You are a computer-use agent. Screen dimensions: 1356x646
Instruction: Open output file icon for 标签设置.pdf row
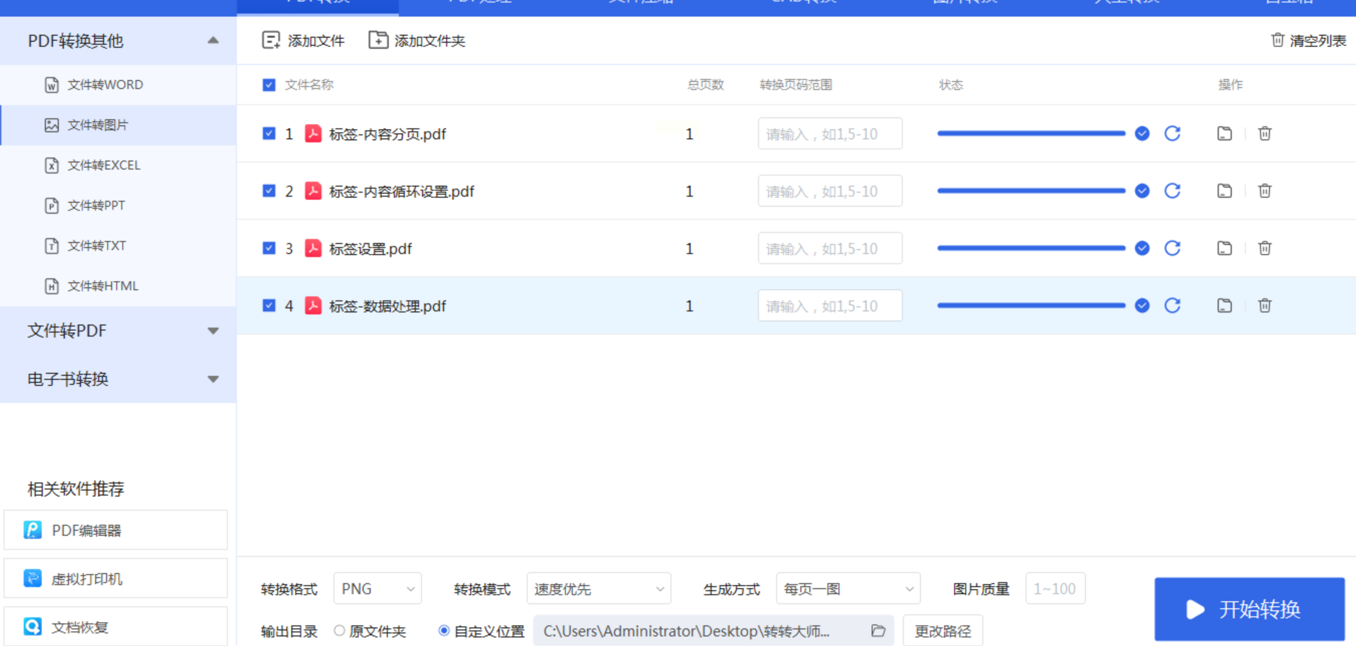coord(1224,248)
